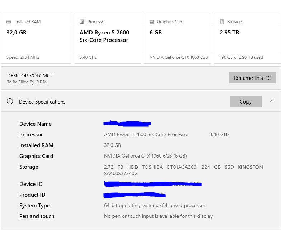Select the Device Name row label
Screen dimensions: 283x230
click(36, 124)
